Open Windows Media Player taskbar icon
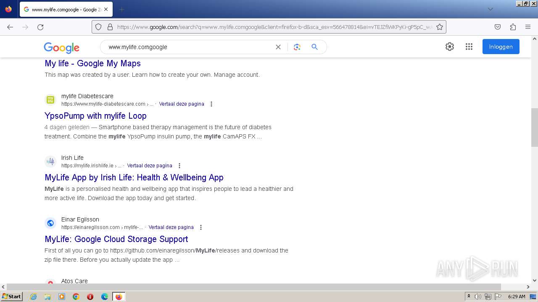Image resolution: width=538 pixels, height=302 pixels. pos(62,297)
